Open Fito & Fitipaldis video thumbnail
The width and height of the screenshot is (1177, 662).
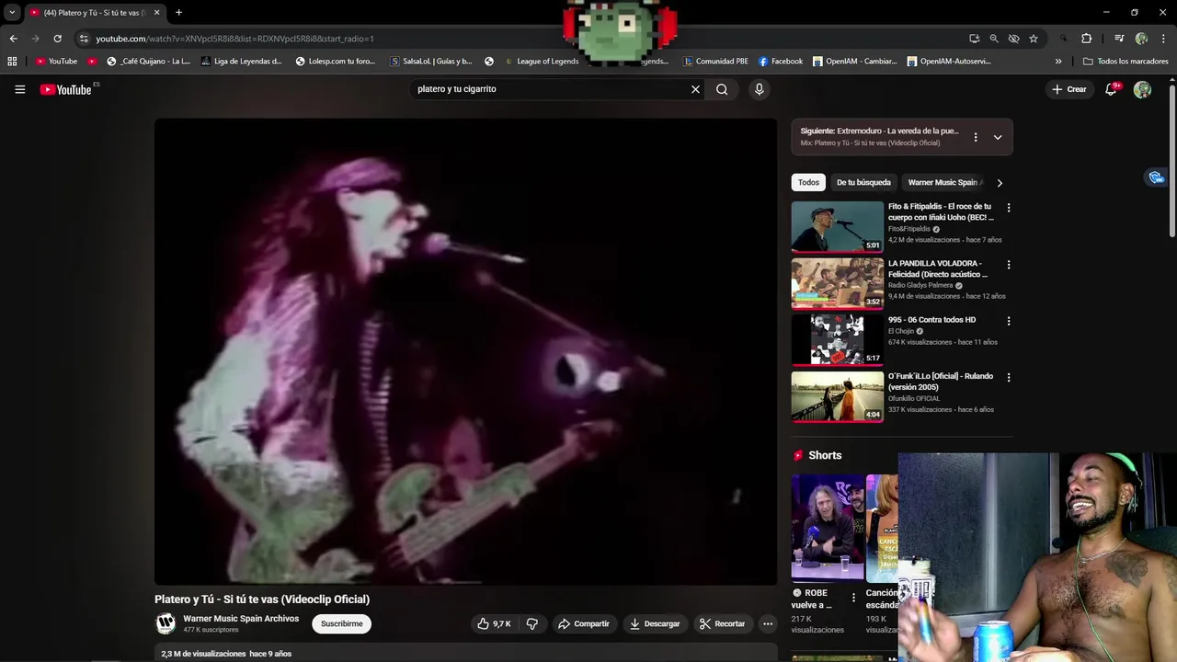coord(837,226)
